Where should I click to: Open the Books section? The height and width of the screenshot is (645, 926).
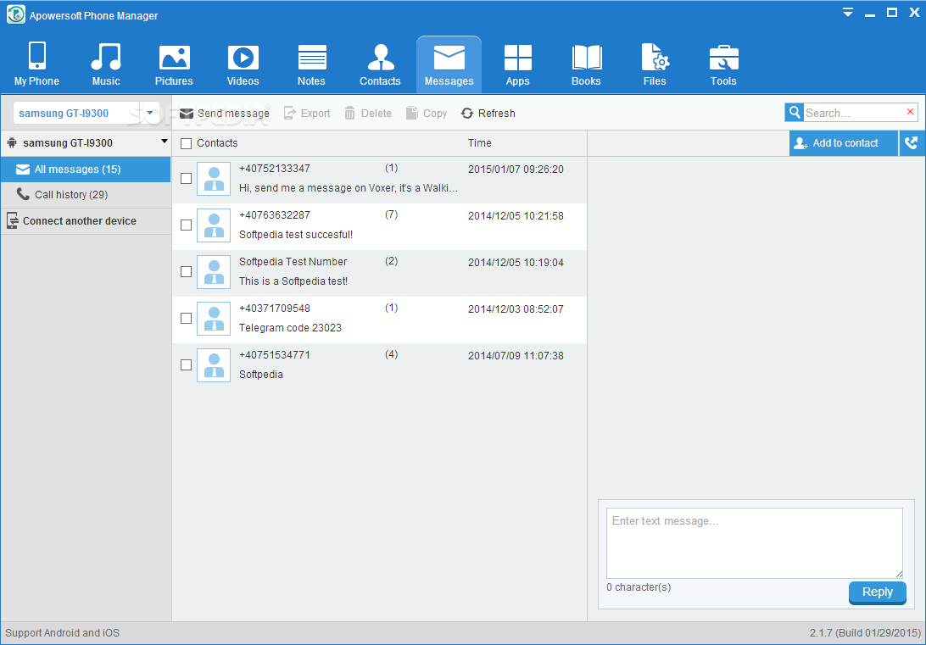click(x=586, y=64)
